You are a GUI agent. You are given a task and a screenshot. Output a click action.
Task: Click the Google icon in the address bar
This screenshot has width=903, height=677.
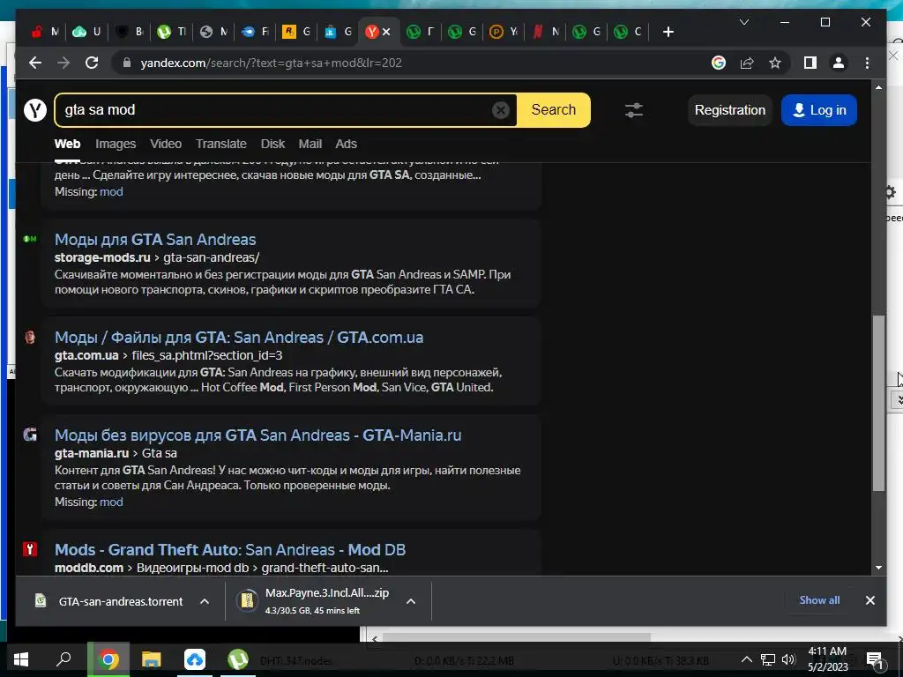point(718,63)
